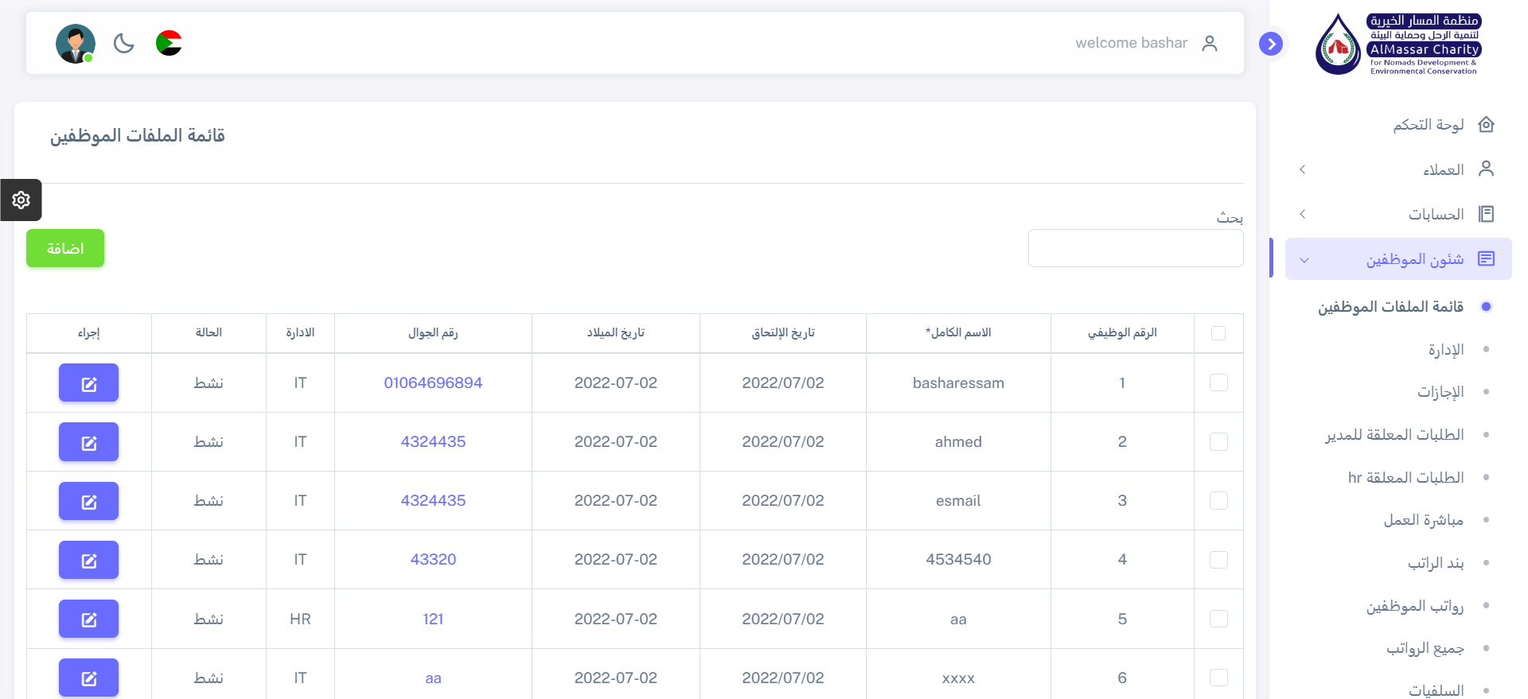Sort by الحالة column header
This screenshot has height=699, width=1528.
click(209, 332)
